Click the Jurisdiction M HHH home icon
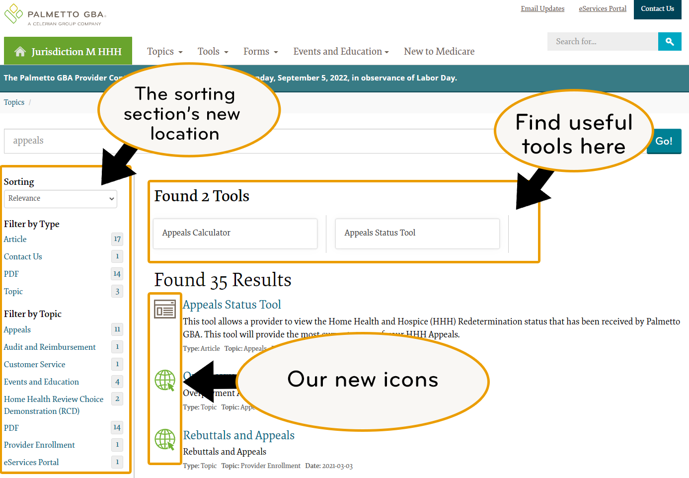This screenshot has height=478, width=689. point(20,52)
